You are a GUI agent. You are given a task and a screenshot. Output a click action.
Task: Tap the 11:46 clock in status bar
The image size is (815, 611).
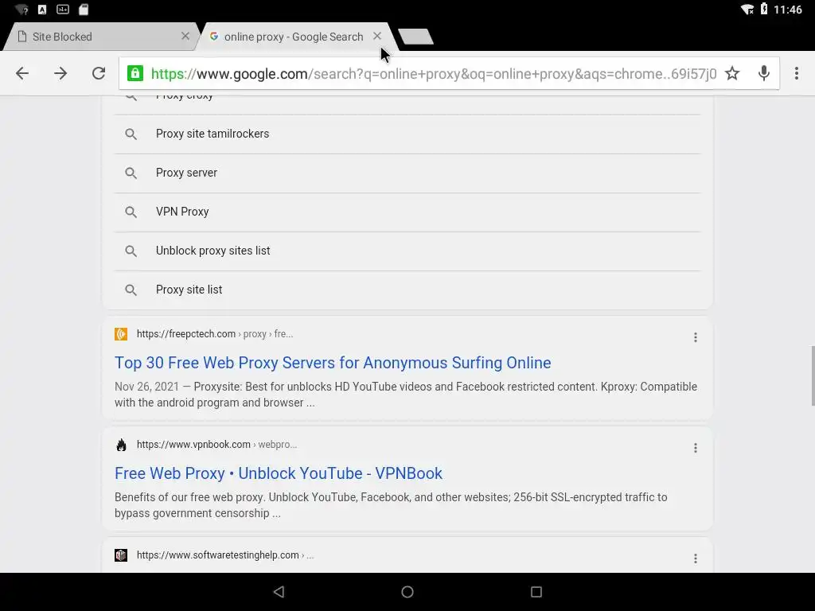(787, 10)
